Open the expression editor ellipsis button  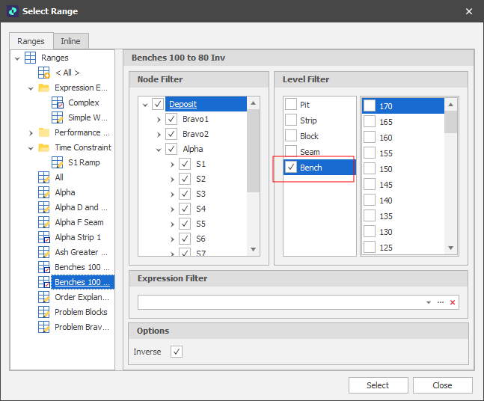tap(441, 302)
